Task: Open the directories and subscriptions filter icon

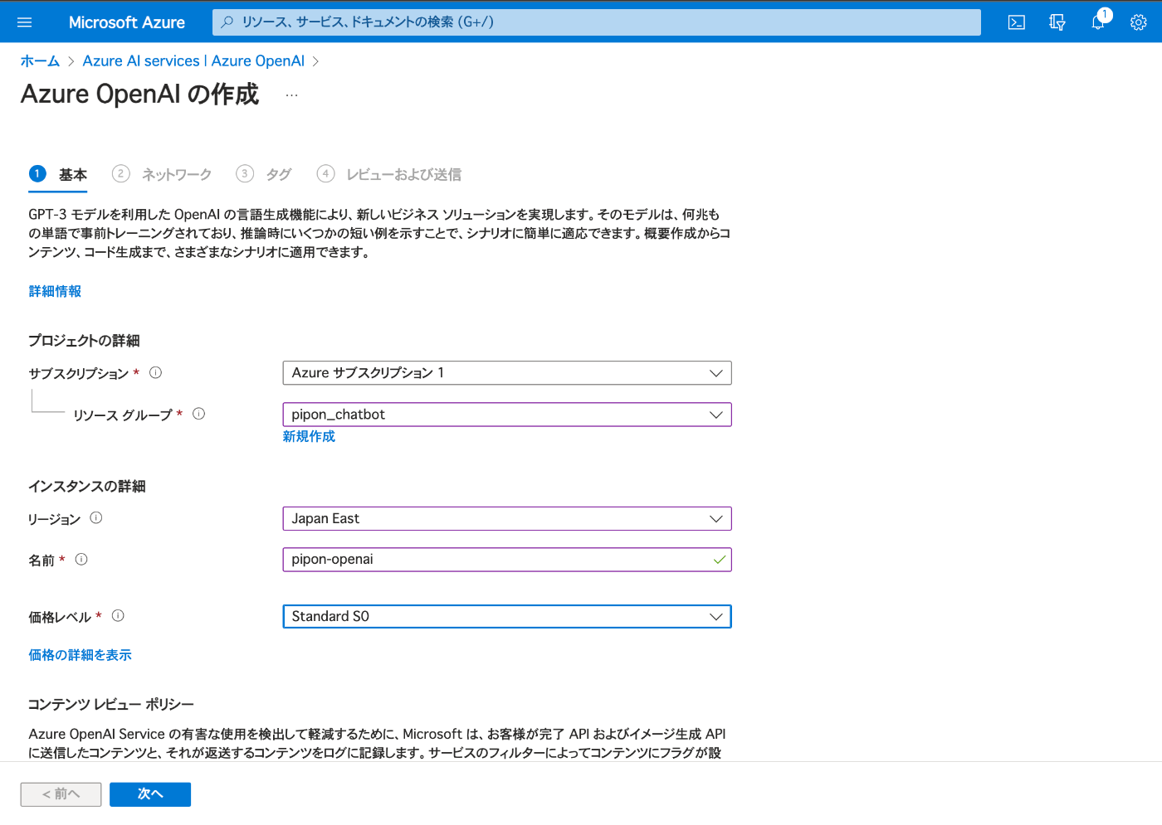Action: (1057, 22)
